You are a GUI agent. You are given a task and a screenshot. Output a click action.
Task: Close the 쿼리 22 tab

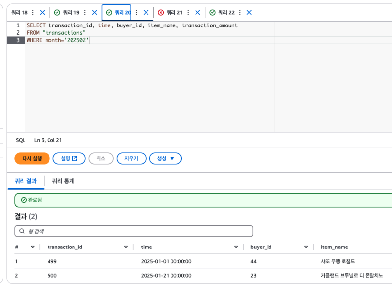(x=249, y=13)
